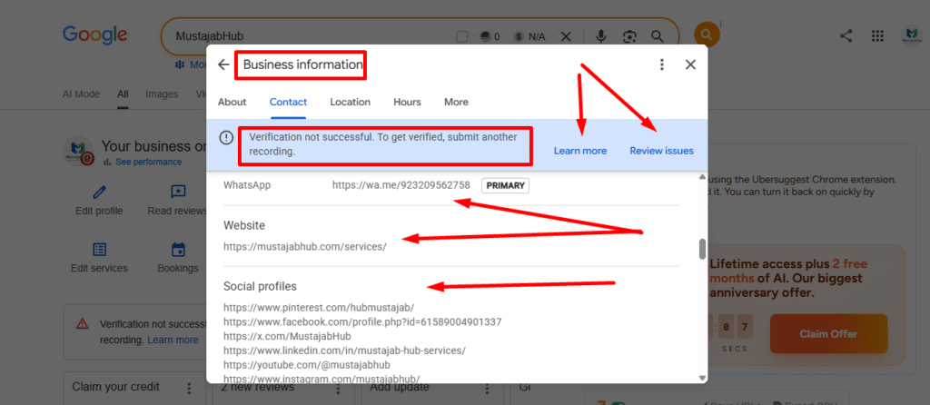The image size is (930, 405).
Task: Click the x.com/MustajabHub URL
Action: click(287, 336)
